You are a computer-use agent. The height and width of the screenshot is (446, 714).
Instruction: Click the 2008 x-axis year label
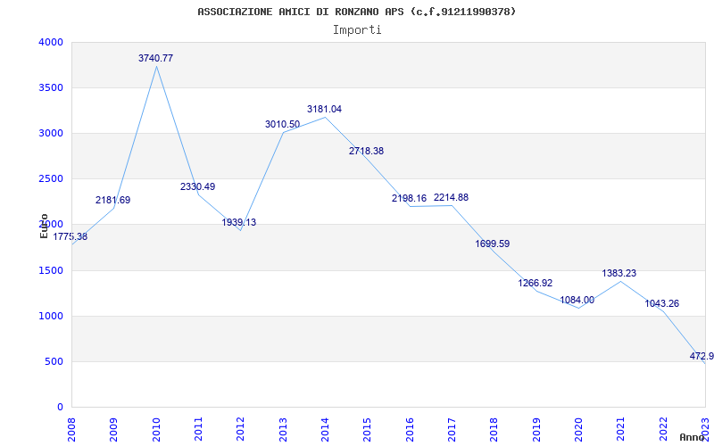[71, 428]
